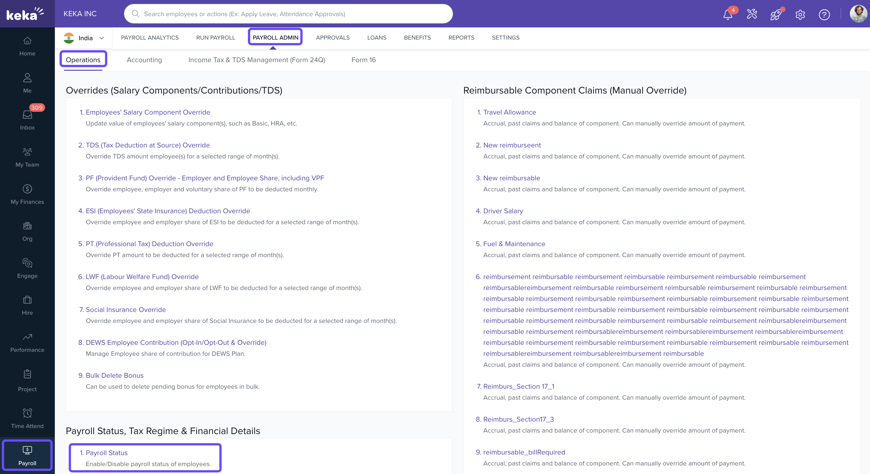
Task: Open Performance in the sidebar
Action: coord(27,342)
